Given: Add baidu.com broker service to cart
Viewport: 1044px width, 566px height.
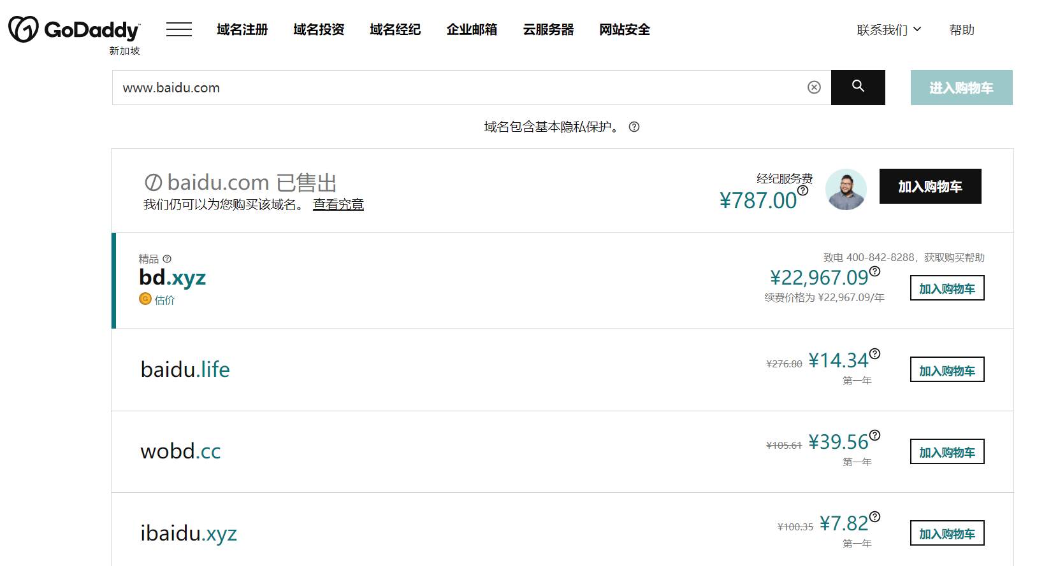Looking at the screenshot, I should click(x=930, y=187).
